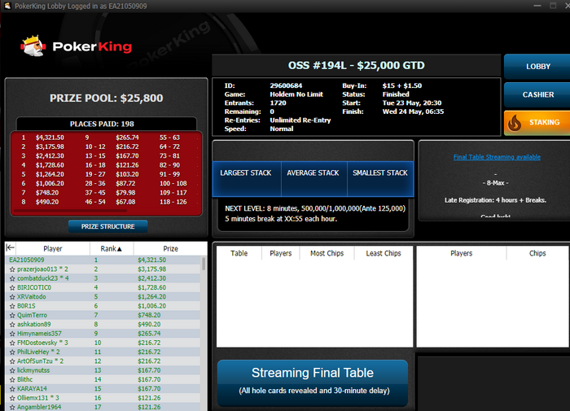Sort player list by Rank column
The width and height of the screenshot is (570, 411).
click(112, 248)
